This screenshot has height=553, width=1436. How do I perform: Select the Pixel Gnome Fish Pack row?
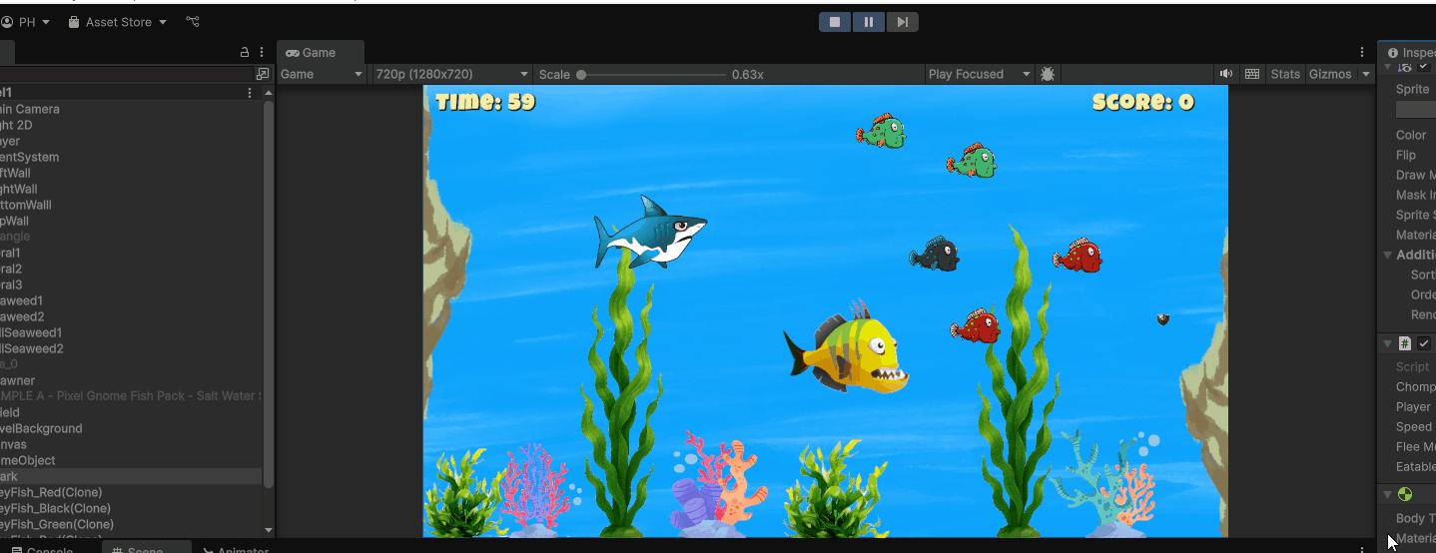point(131,396)
